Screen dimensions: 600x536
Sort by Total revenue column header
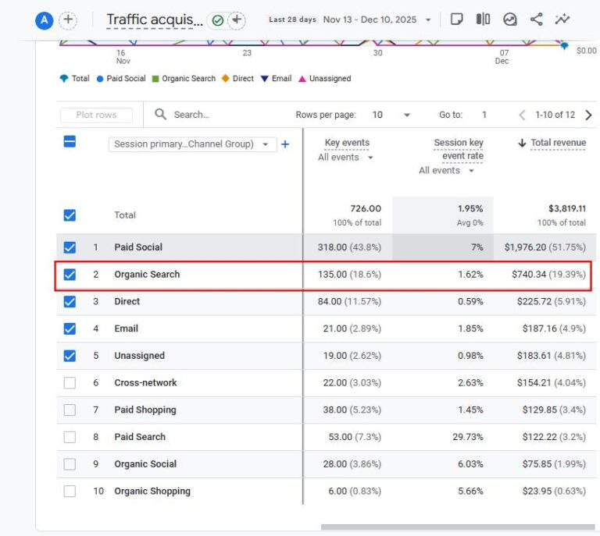click(x=557, y=143)
